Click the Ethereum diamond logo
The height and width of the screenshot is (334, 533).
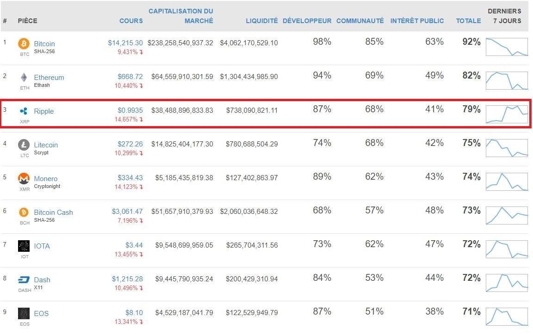coord(24,78)
